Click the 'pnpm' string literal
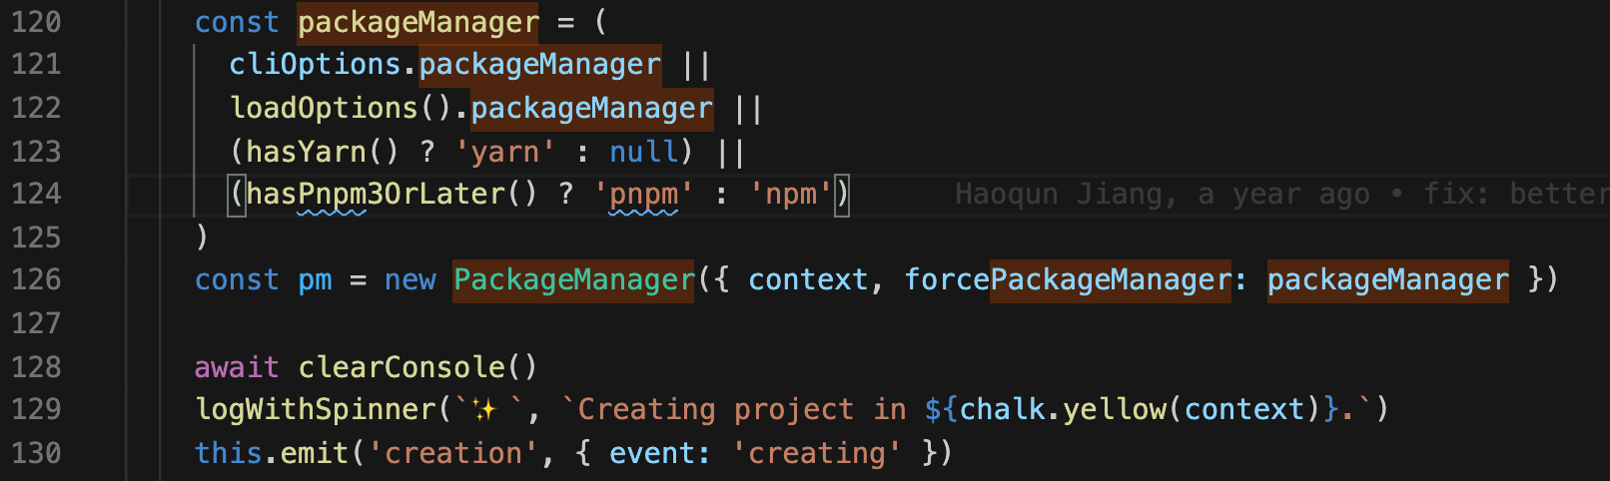Viewport: 1610px width, 481px height. (643, 194)
